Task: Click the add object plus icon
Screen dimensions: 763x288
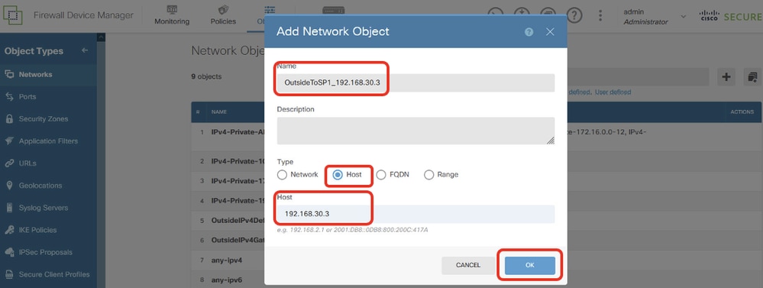Action: (726, 77)
